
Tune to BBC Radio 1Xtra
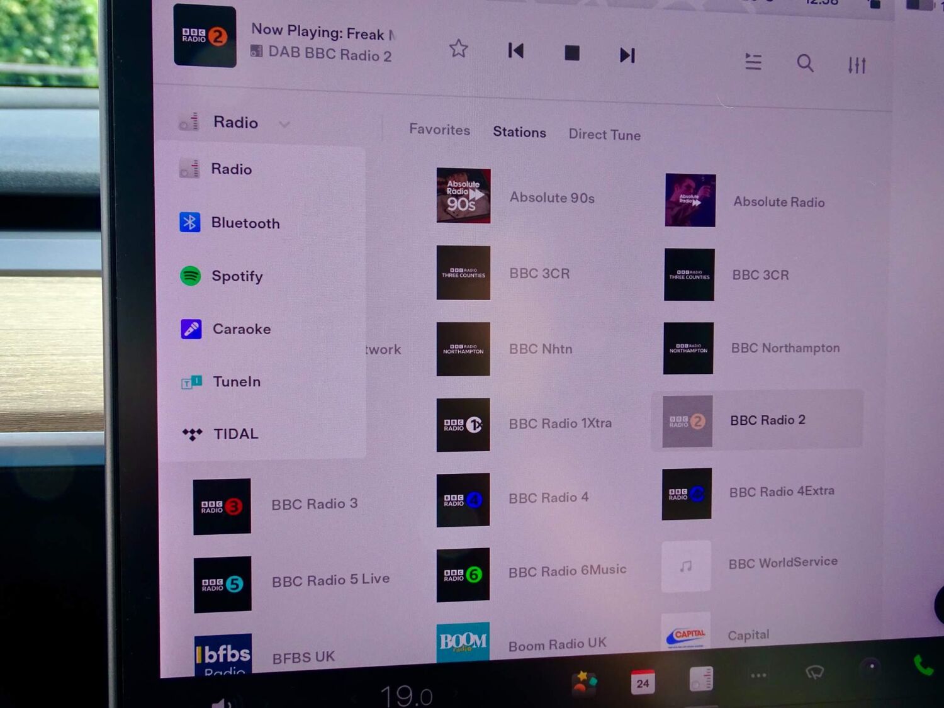(560, 424)
